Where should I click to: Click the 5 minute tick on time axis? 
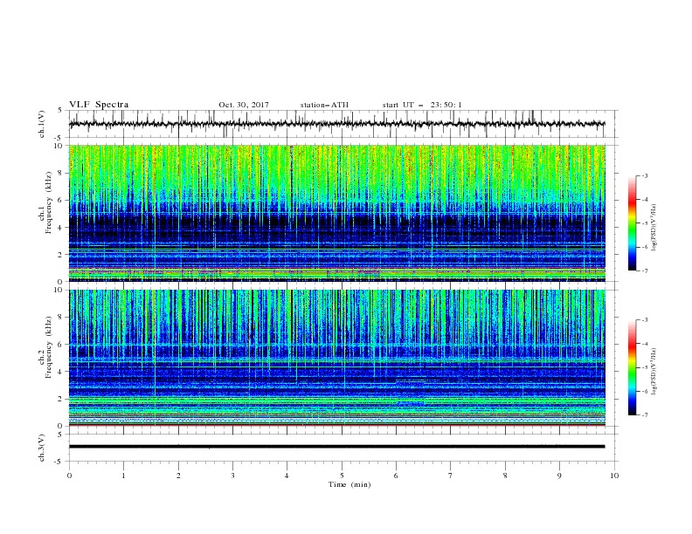tap(342, 476)
